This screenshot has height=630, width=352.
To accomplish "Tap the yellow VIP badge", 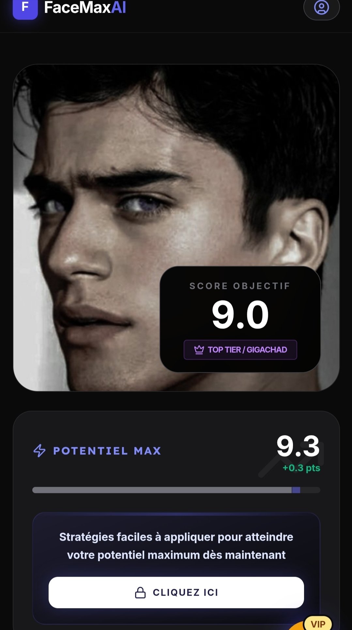I will pyautogui.click(x=318, y=624).
